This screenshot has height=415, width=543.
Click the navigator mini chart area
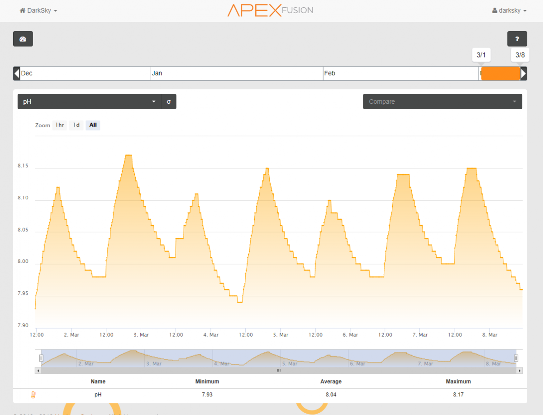(278, 358)
